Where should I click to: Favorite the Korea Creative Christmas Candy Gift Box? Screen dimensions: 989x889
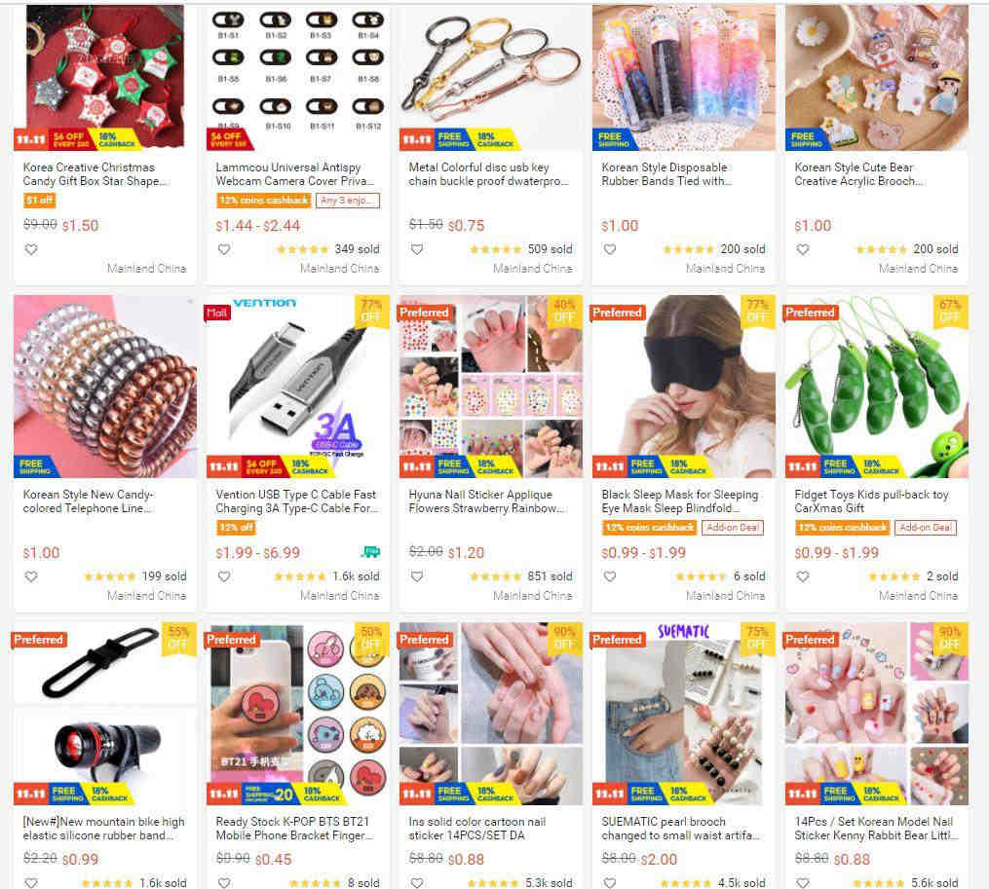click(x=31, y=249)
